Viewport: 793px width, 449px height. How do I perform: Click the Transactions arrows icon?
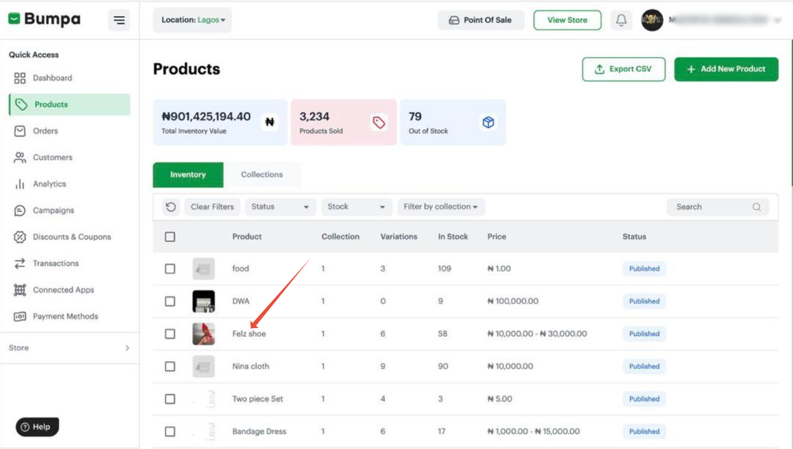(x=20, y=263)
